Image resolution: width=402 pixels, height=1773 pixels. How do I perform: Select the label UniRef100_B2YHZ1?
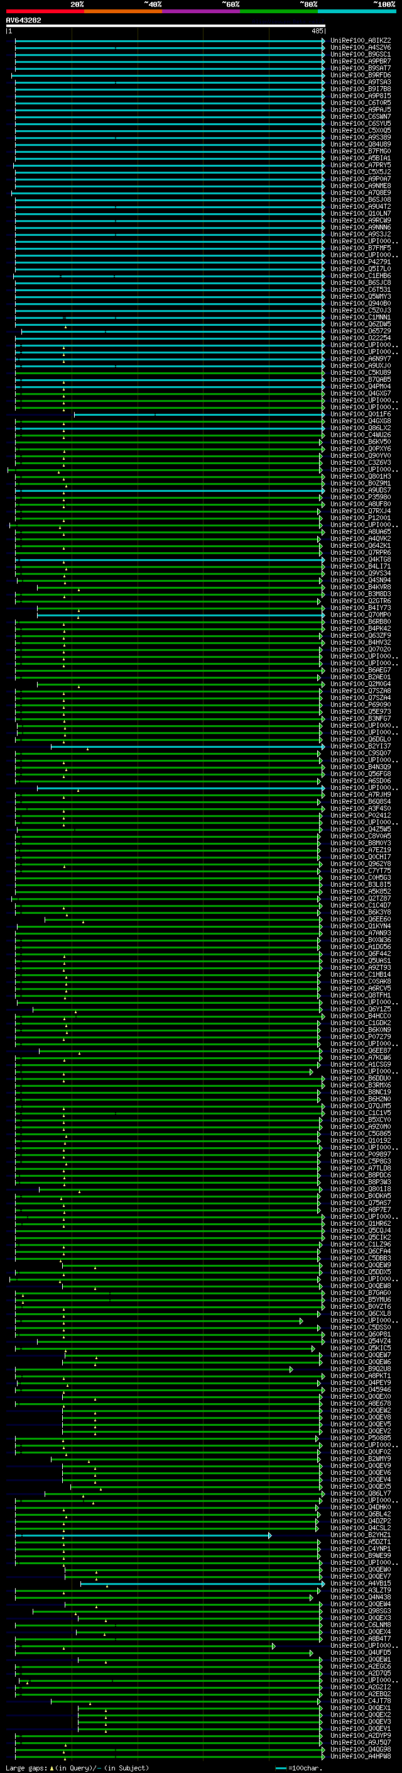click(361, 1535)
